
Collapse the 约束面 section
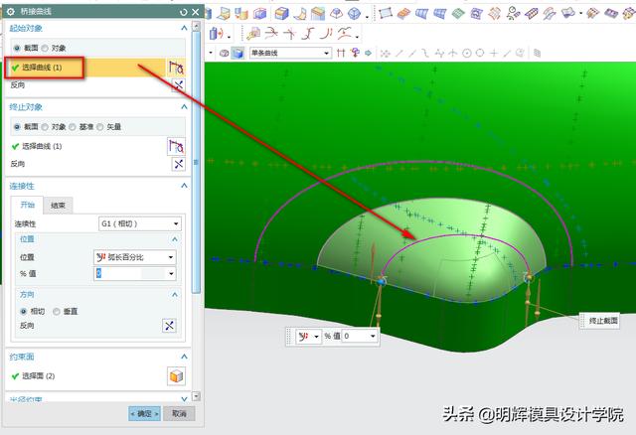click(184, 357)
